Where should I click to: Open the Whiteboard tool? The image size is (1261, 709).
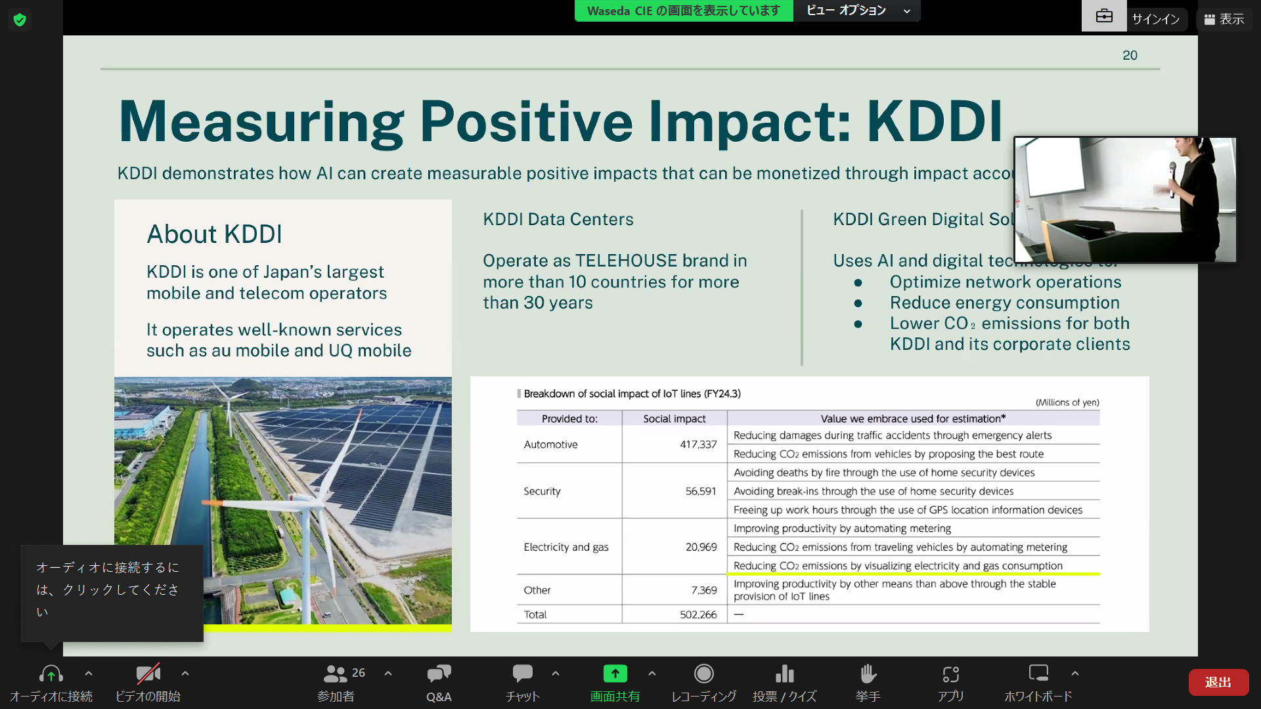1038,674
